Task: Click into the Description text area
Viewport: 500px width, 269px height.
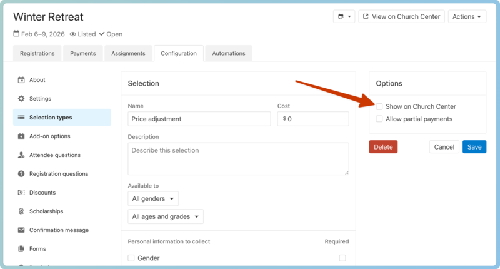Action: tap(238, 159)
